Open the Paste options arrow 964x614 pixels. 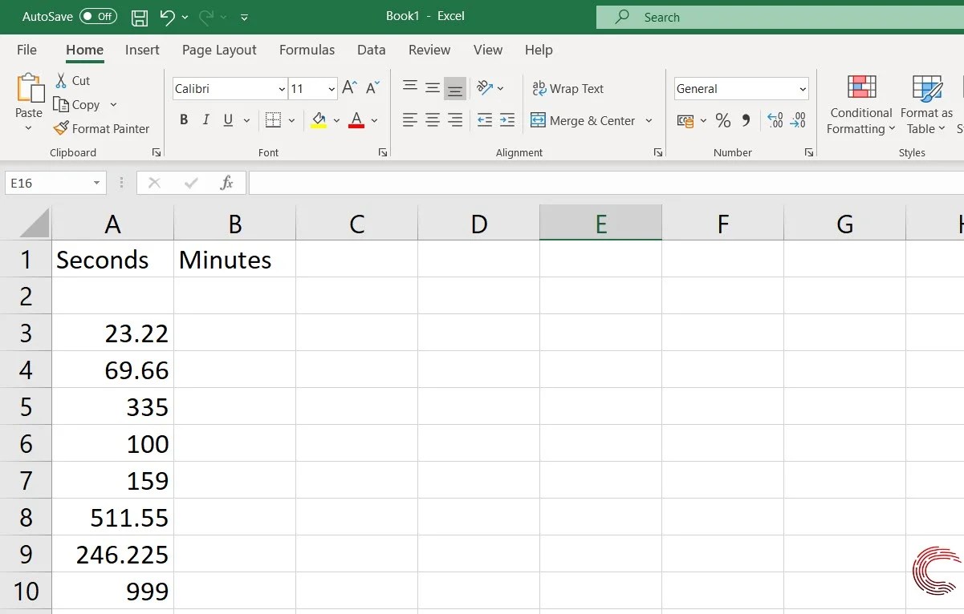tap(29, 127)
